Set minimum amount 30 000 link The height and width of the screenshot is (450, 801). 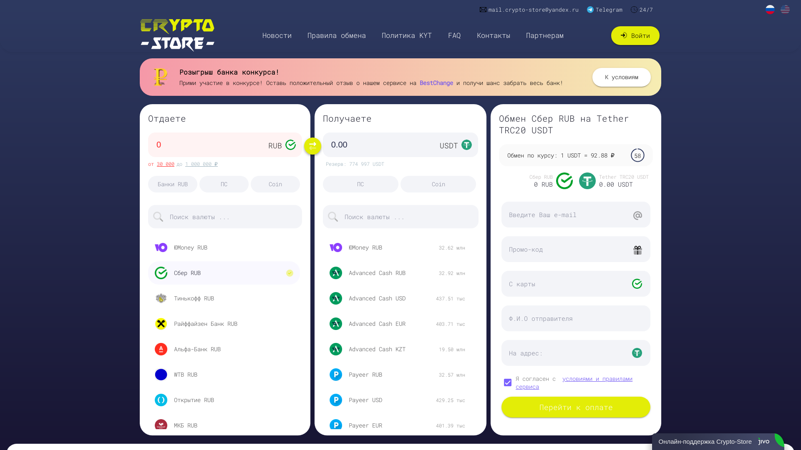click(x=166, y=164)
